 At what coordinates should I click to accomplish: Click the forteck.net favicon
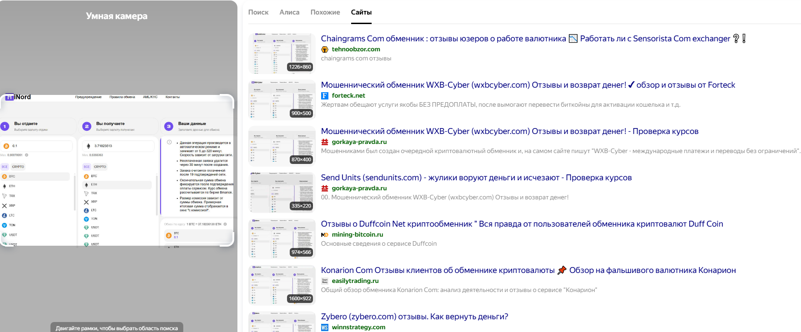pos(325,96)
